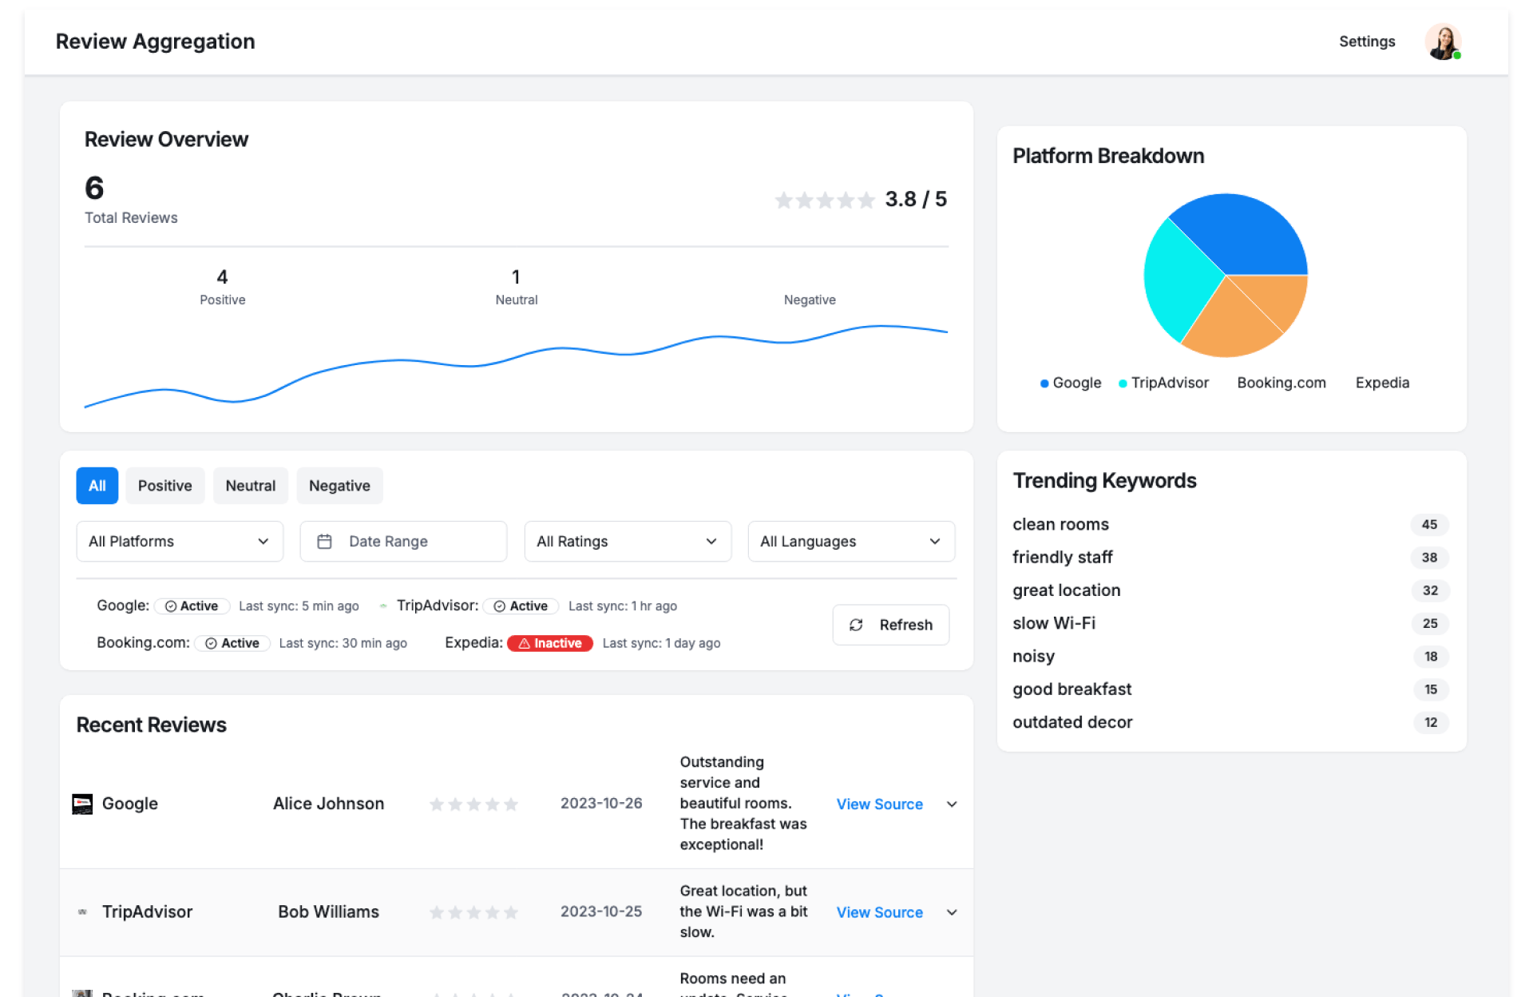Screen dimensions: 1533x997
Task: Click the Google platform icon in reviews
Action: pyautogui.click(x=82, y=804)
